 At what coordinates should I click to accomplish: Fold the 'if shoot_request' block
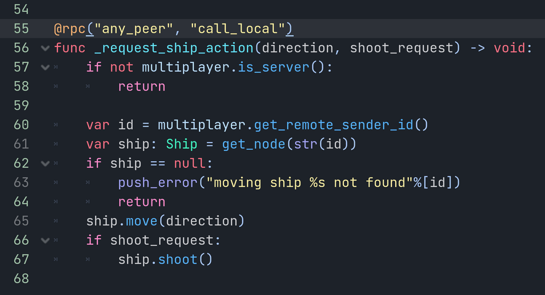45,240
